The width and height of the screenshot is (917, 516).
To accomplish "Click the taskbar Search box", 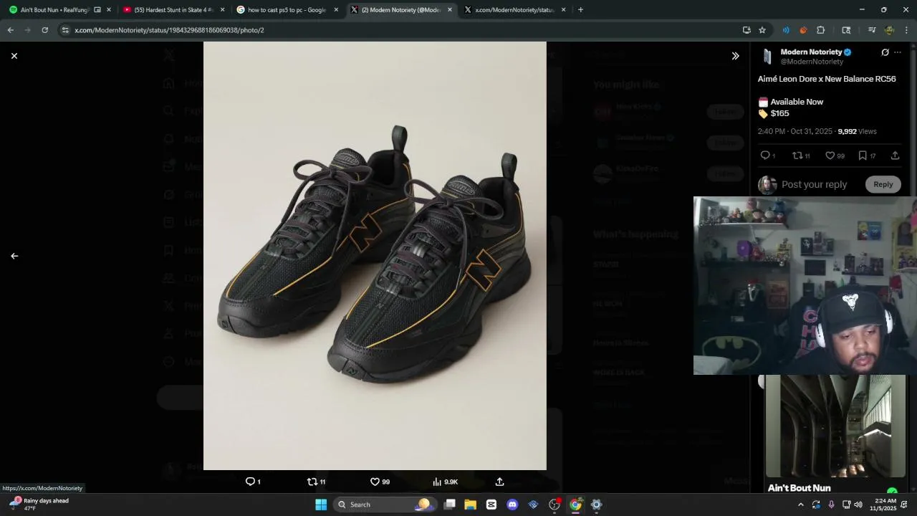I will click(x=385, y=505).
